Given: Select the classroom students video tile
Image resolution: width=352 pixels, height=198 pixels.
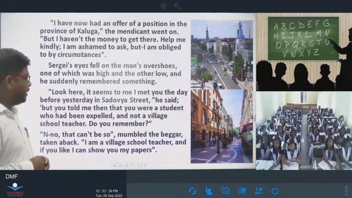Looking at the screenshot, I should [304, 130].
